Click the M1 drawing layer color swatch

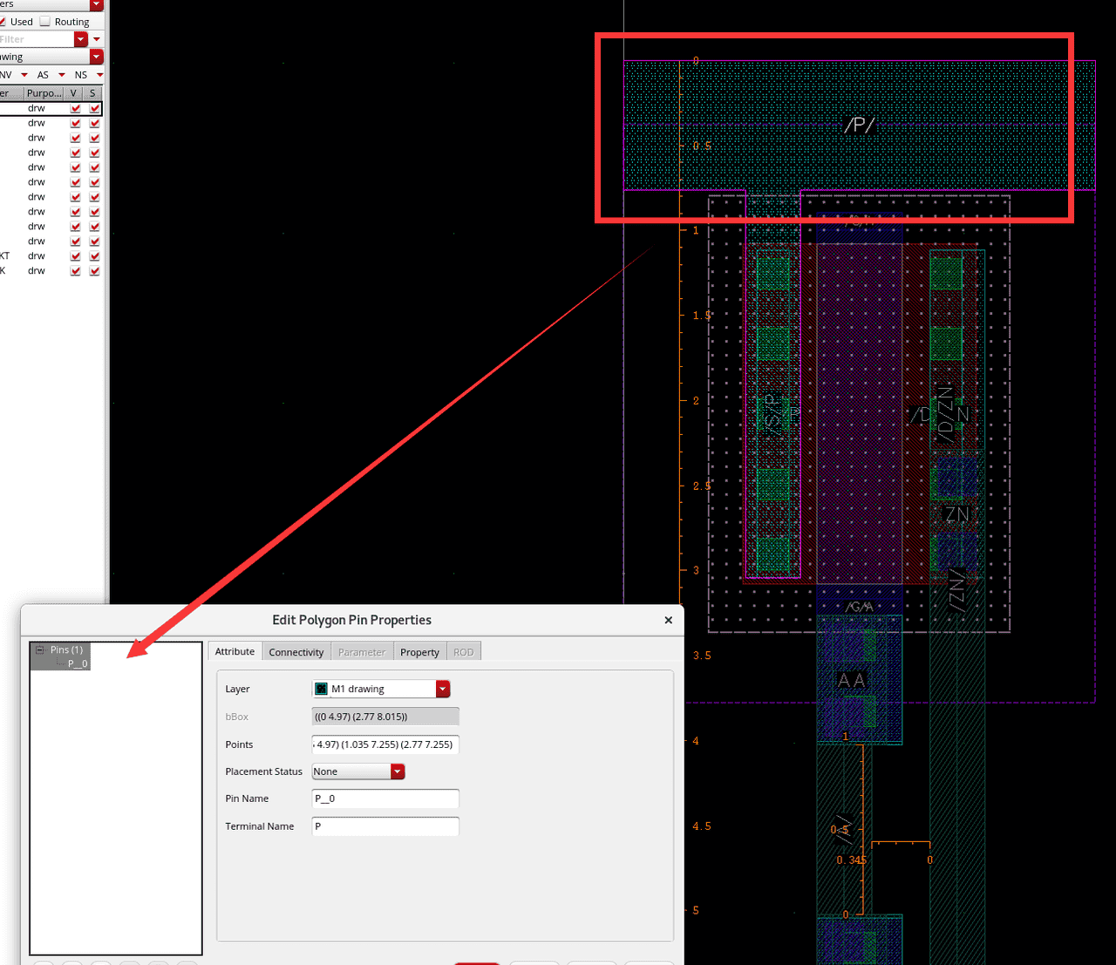pos(321,689)
